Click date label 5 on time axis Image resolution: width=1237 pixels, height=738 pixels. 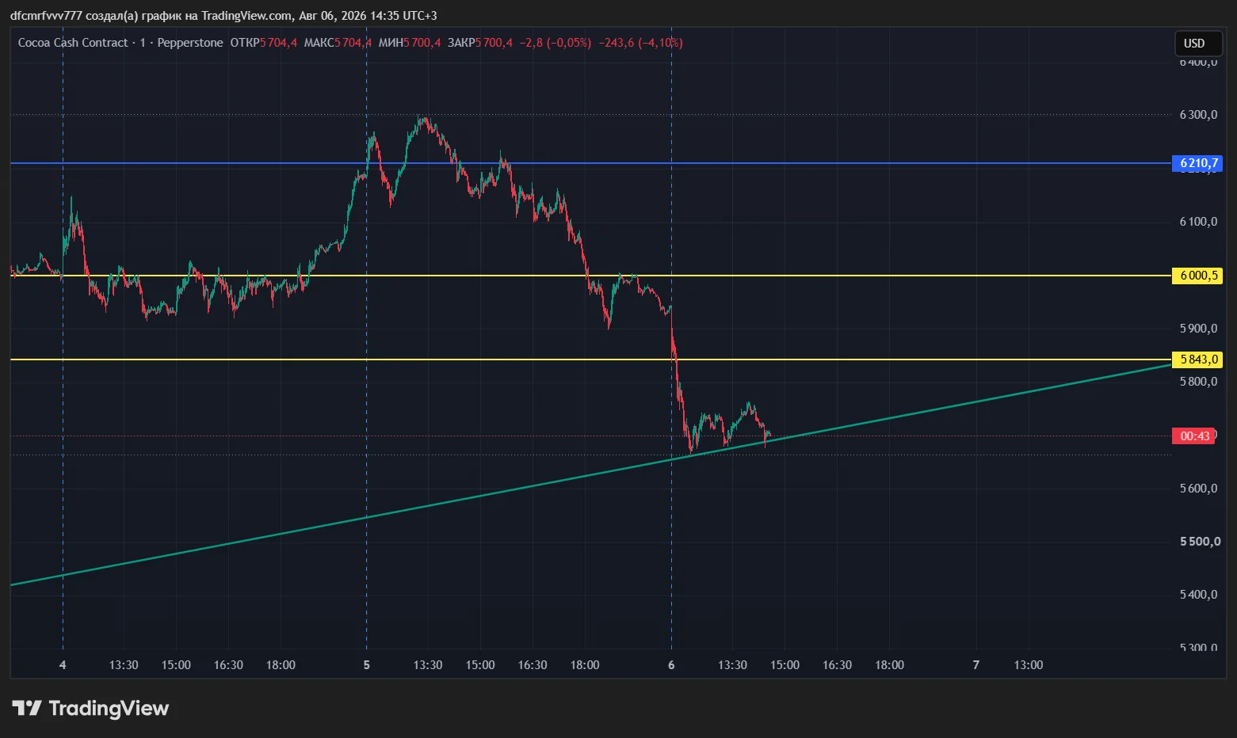pyautogui.click(x=366, y=665)
